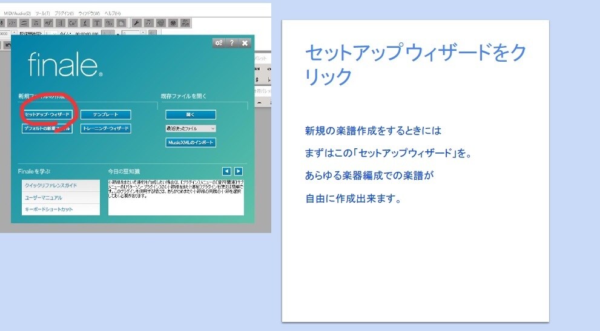Click the デフォルトの新規ファイル button
The image size is (600, 331).
[47, 128]
